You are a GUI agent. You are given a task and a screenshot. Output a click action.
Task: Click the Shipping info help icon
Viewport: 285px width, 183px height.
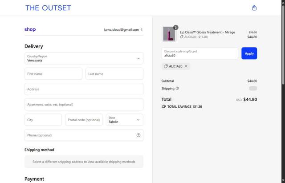click(177, 88)
